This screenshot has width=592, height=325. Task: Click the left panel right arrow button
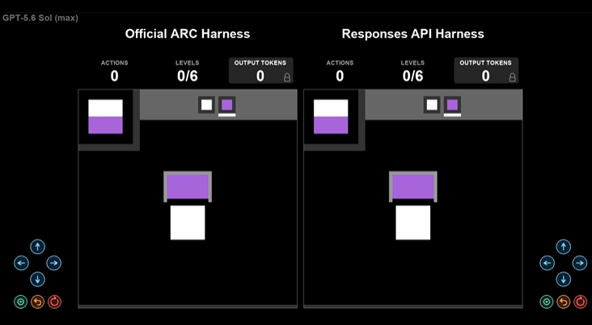click(x=53, y=263)
